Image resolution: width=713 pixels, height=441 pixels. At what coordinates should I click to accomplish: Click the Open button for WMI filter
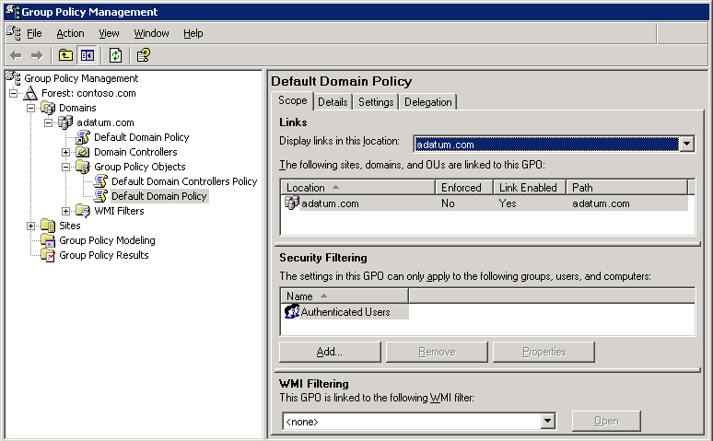coord(606,421)
